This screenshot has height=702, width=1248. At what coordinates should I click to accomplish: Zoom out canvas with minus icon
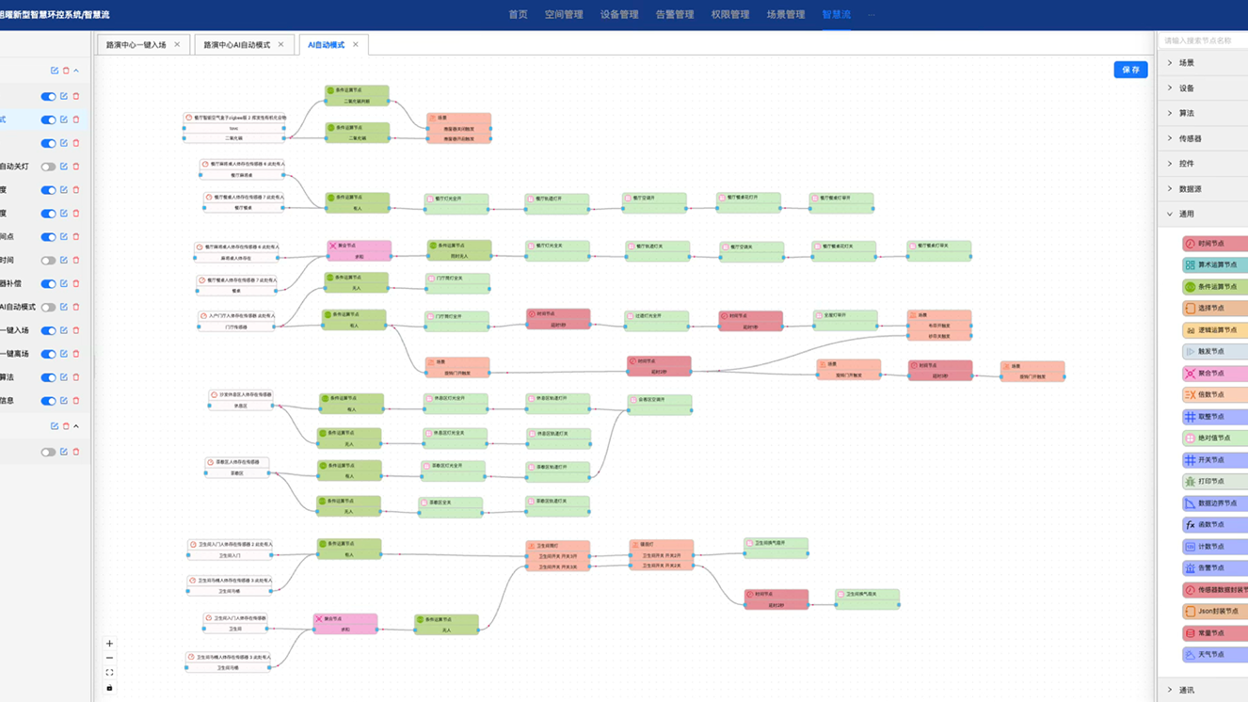coord(109,658)
